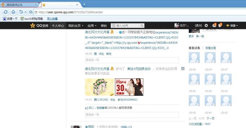Open a new browser tab with plus button
This screenshot has height=128, width=246.
(84, 4)
